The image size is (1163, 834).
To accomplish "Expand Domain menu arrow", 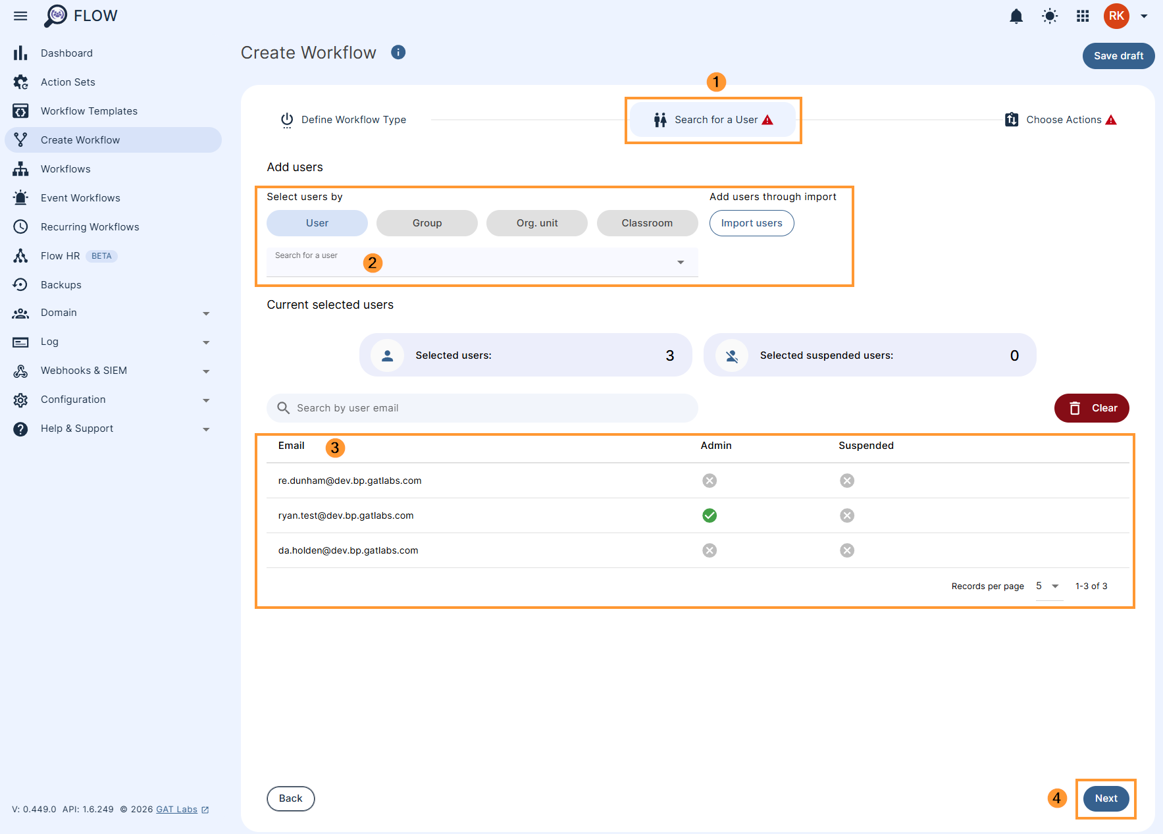I will 206,314.
